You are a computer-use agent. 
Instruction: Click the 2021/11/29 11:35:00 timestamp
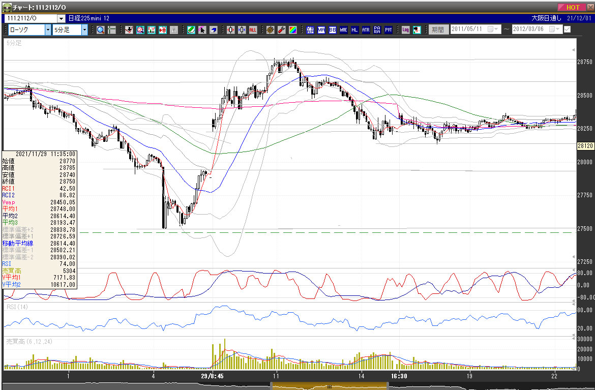[x=45, y=154]
